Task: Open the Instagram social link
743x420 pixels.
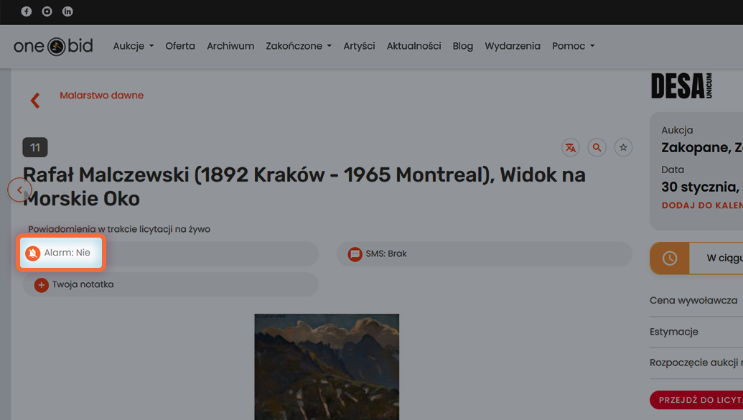Action: (x=47, y=11)
